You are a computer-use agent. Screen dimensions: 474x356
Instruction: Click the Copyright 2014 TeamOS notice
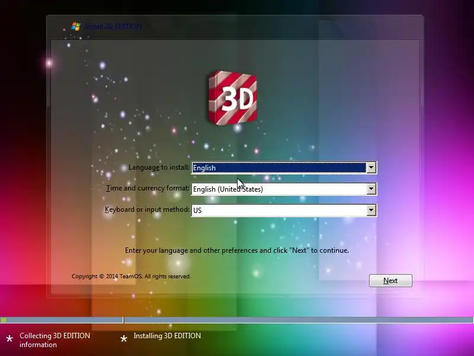[131, 276]
